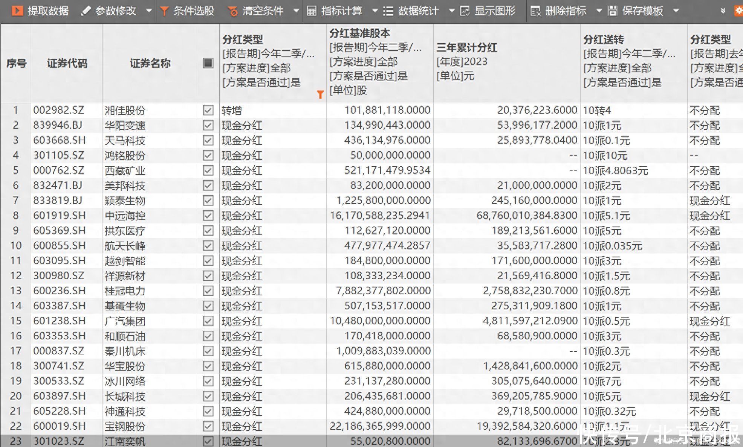The height and width of the screenshot is (447, 743).
Task: Click the 参数修改 pencil icon
Action: pos(86,11)
